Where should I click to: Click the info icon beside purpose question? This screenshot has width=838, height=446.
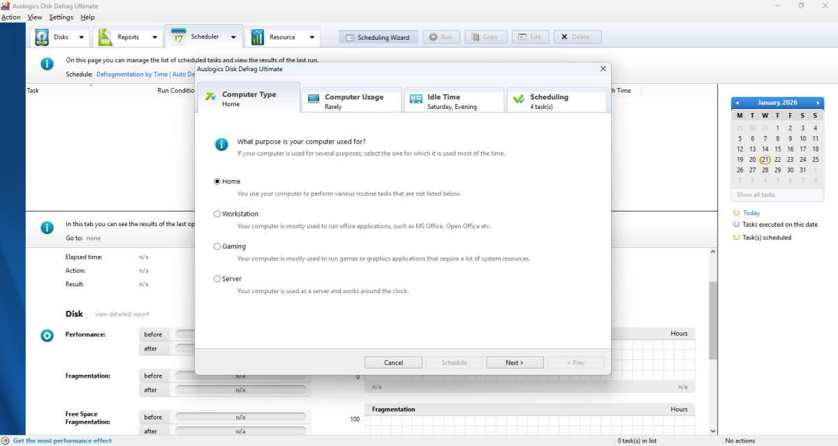tap(221, 144)
